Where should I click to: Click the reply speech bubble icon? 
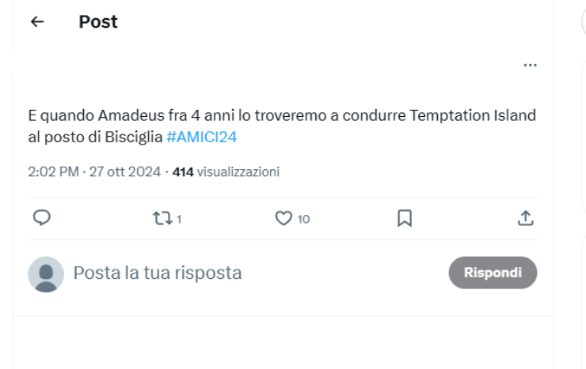click(42, 218)
